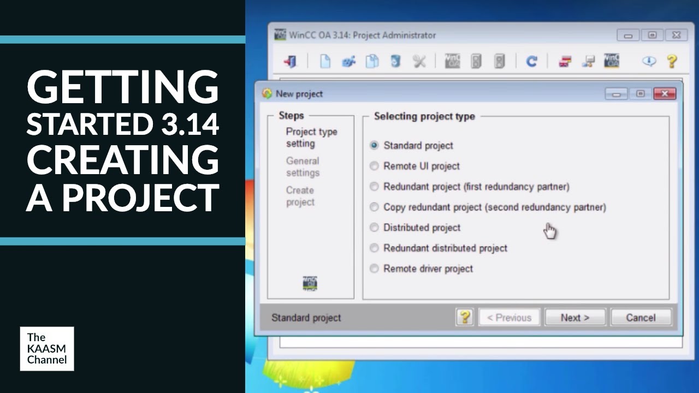Viewport: 699px width, 393px height.
Task: Click the General settings step
Action: pyautogui.click(x=303, y=167)
